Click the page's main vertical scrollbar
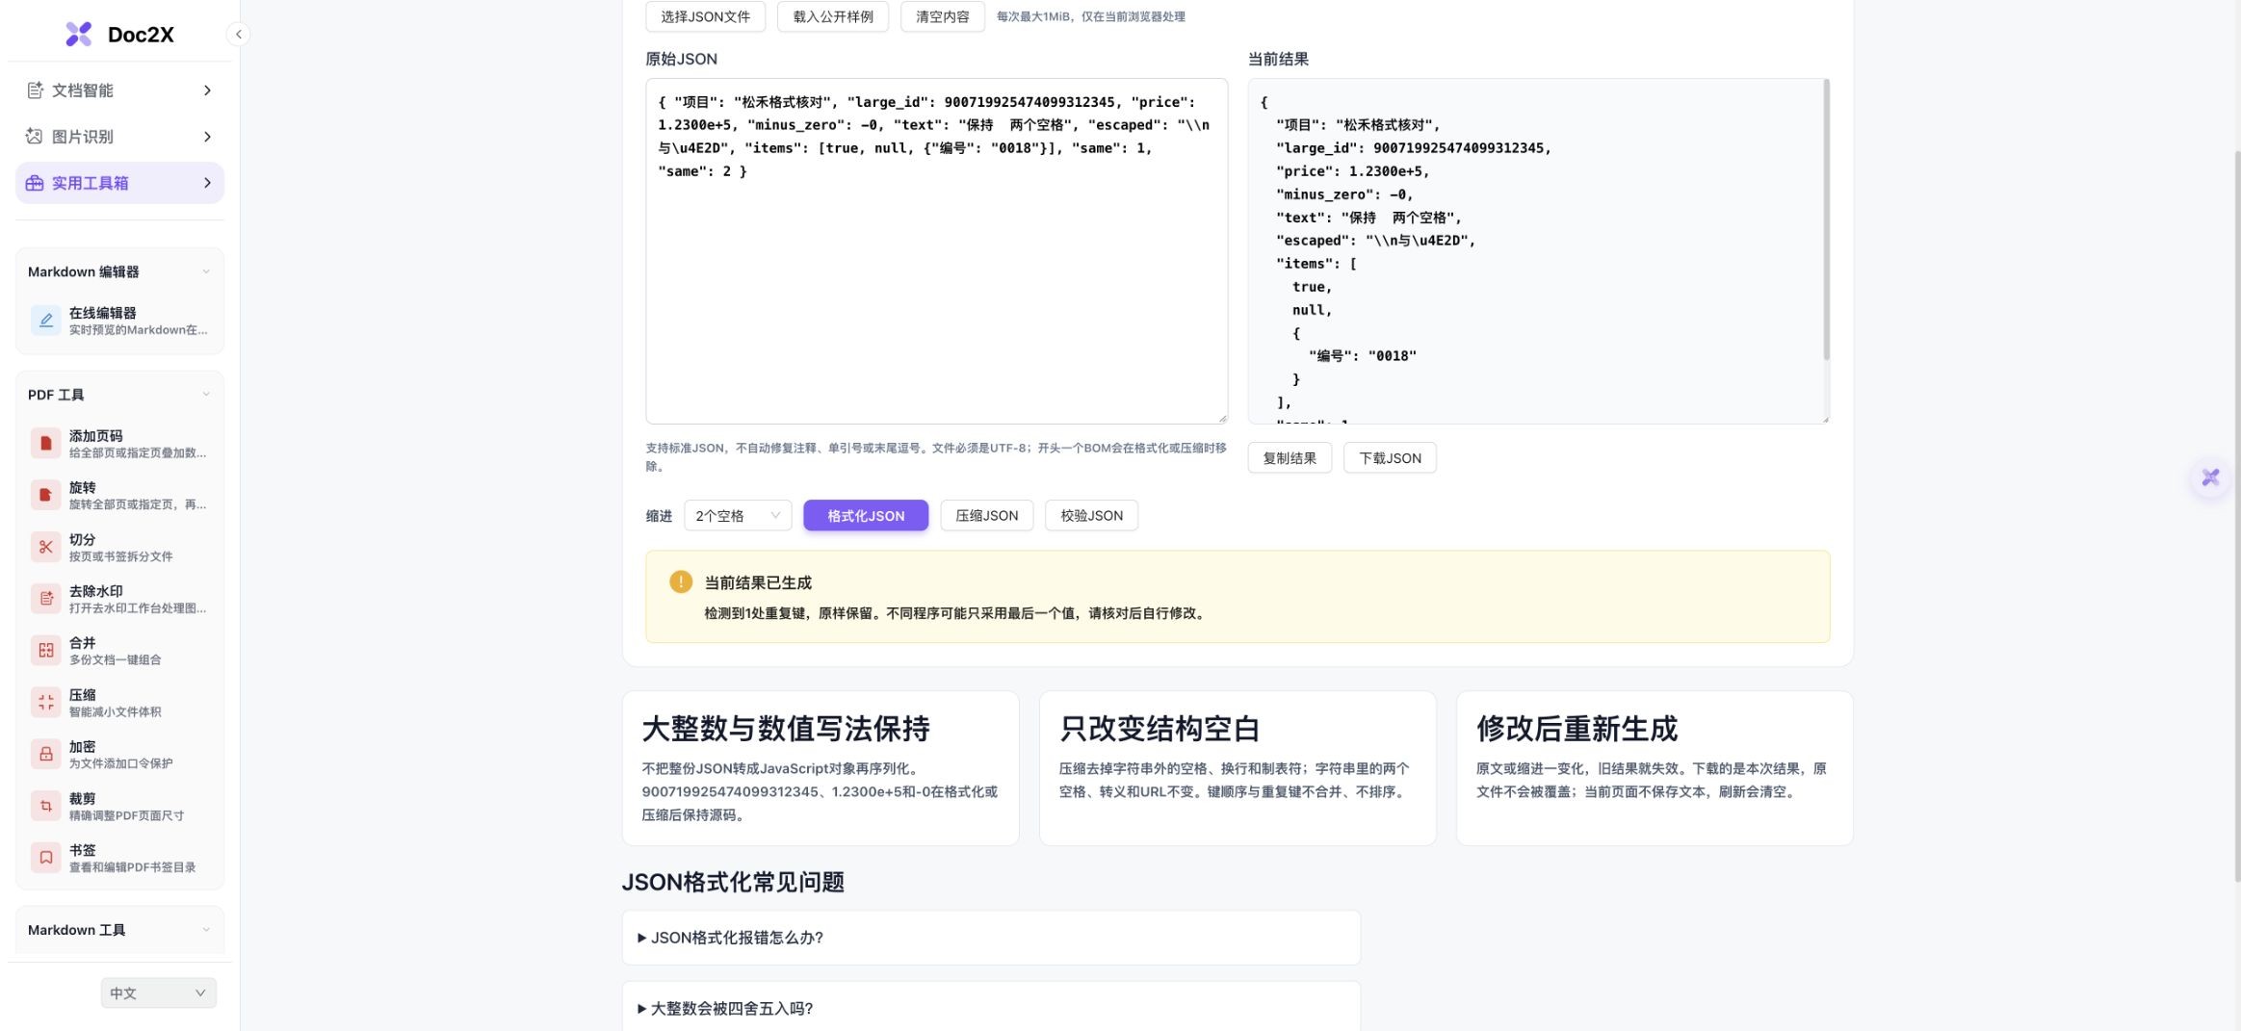This screenshot has height=1031, width=2241. click(2236, 515)
